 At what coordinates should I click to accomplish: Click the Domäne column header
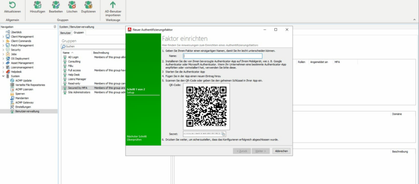397,114
